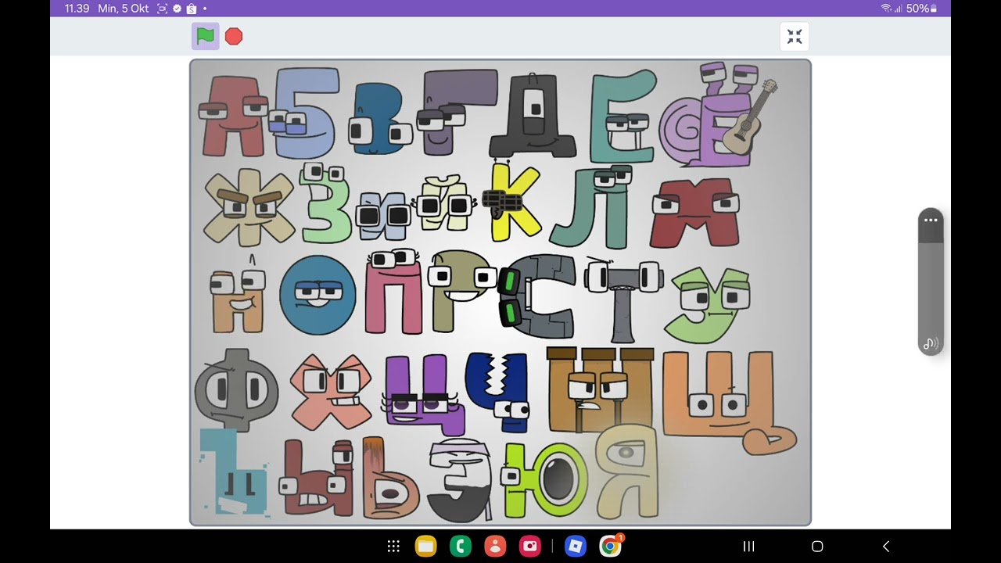Click the 50% battery indicator
This screenshot has height=563, width=1001.
tap(921, 9)
